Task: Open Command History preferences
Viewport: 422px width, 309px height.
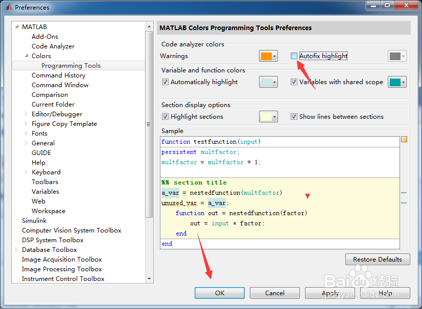Action: coord(58,75)
